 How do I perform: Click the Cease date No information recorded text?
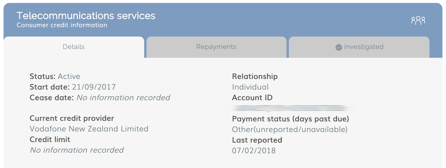123,98
